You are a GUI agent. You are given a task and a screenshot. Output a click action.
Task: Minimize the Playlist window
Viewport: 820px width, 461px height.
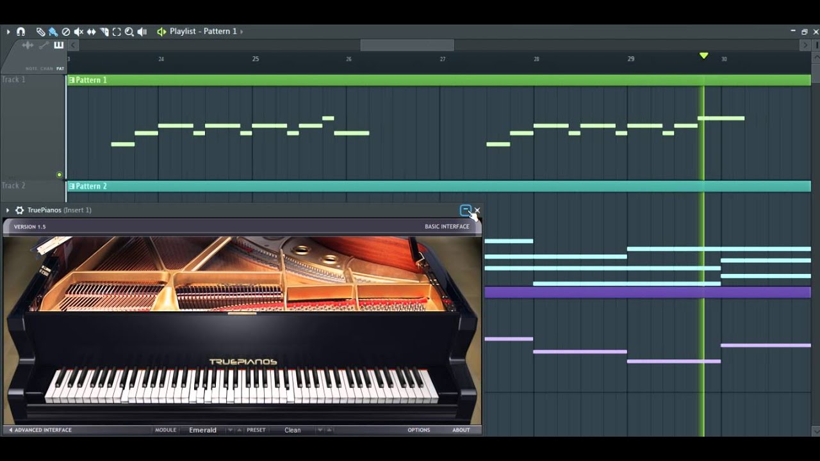(793, 31)
